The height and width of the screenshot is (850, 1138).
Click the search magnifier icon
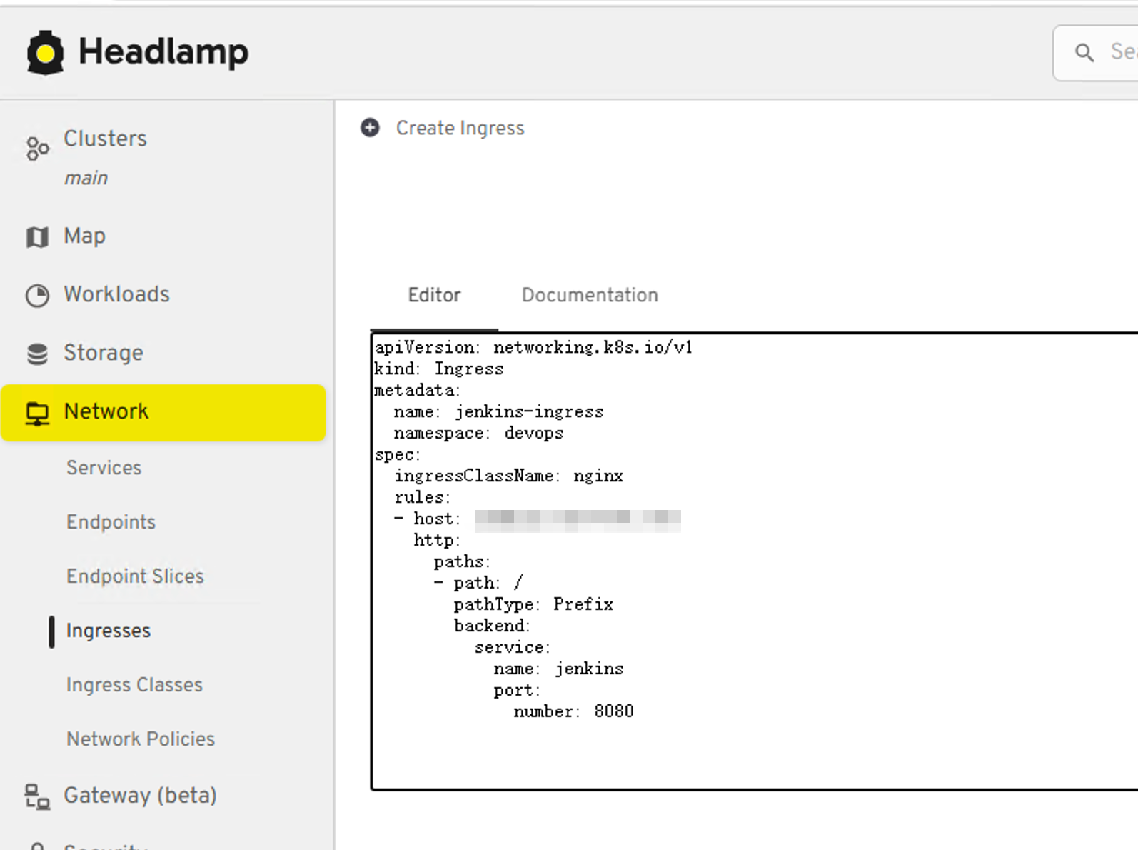[x=1084, y=52]
